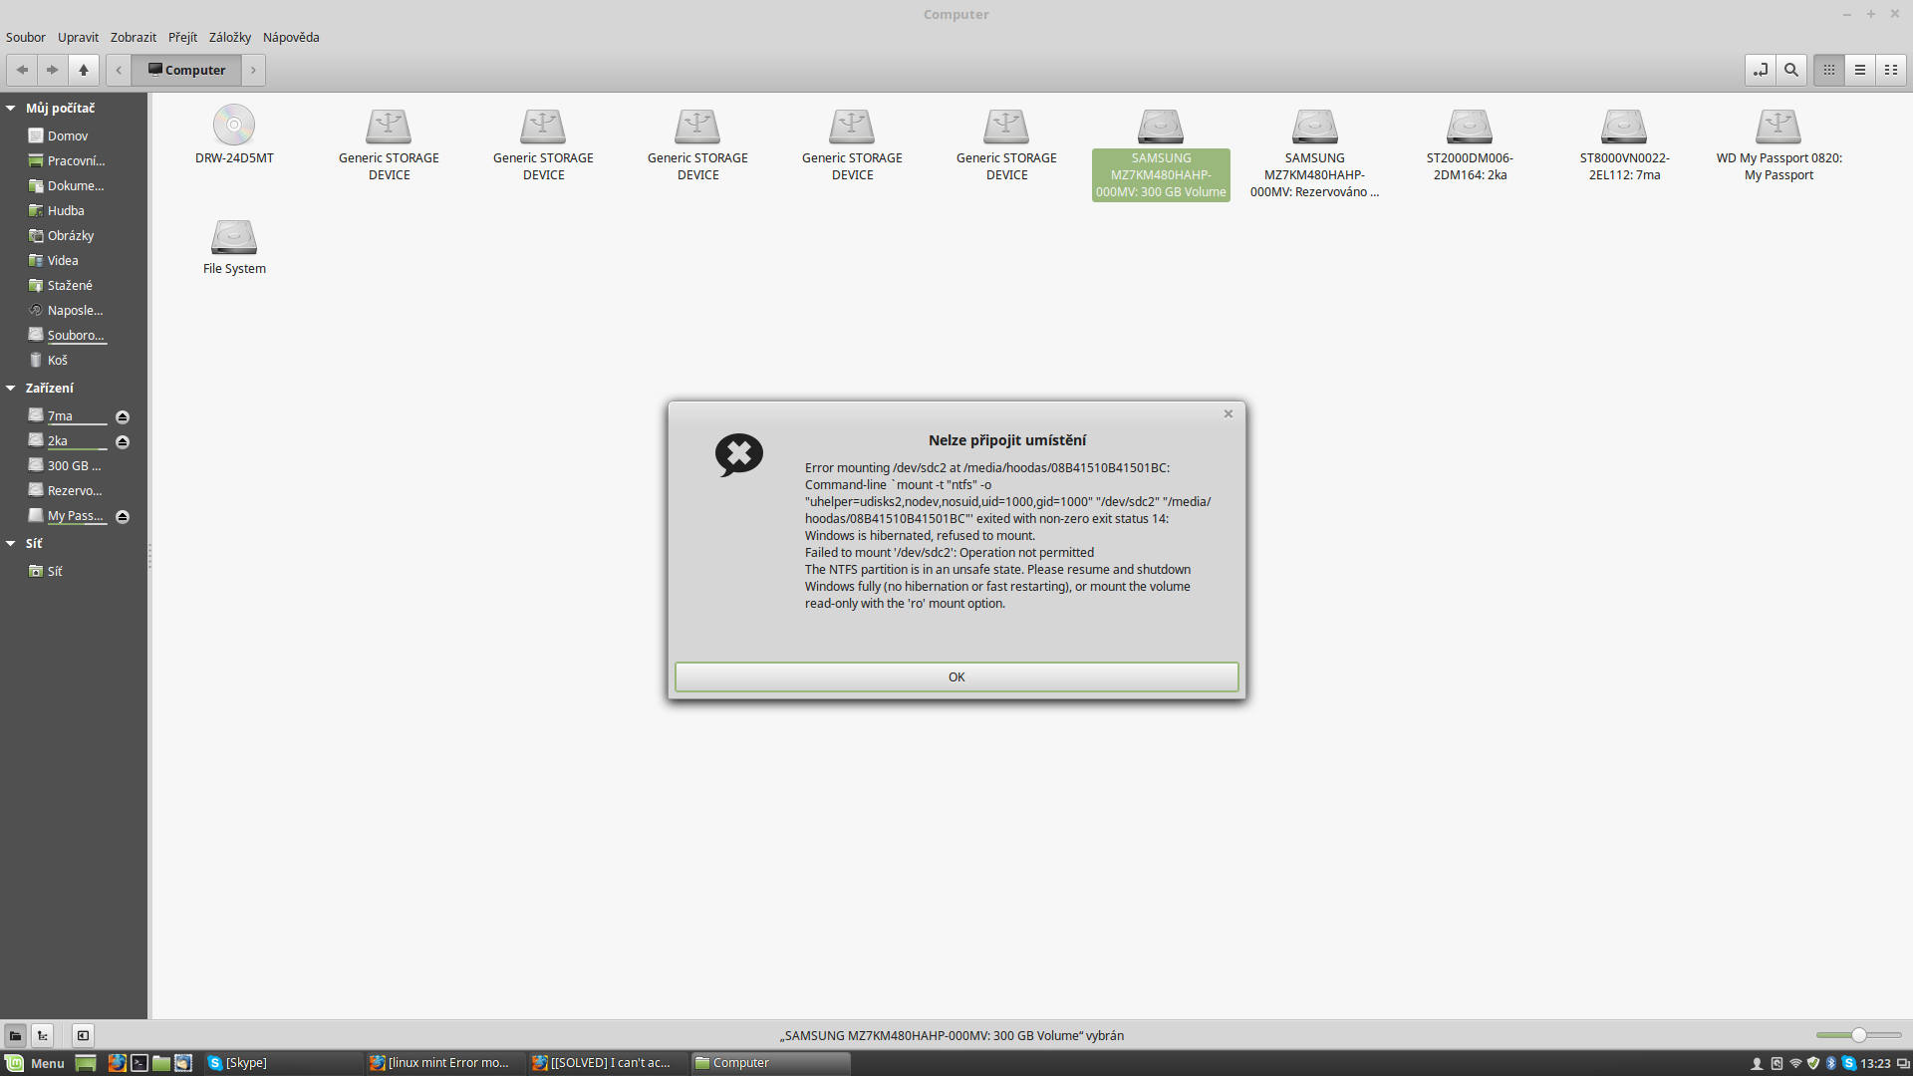Viewport: 1913px width, 1076px height.
Task: Open file search with magnifier icon
Action: [1791, 70]
